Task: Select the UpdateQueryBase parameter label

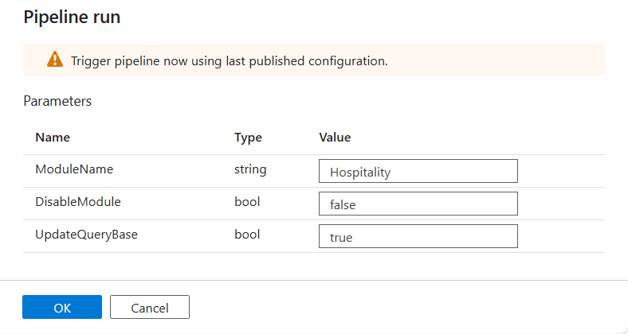Action: (87, 235)
